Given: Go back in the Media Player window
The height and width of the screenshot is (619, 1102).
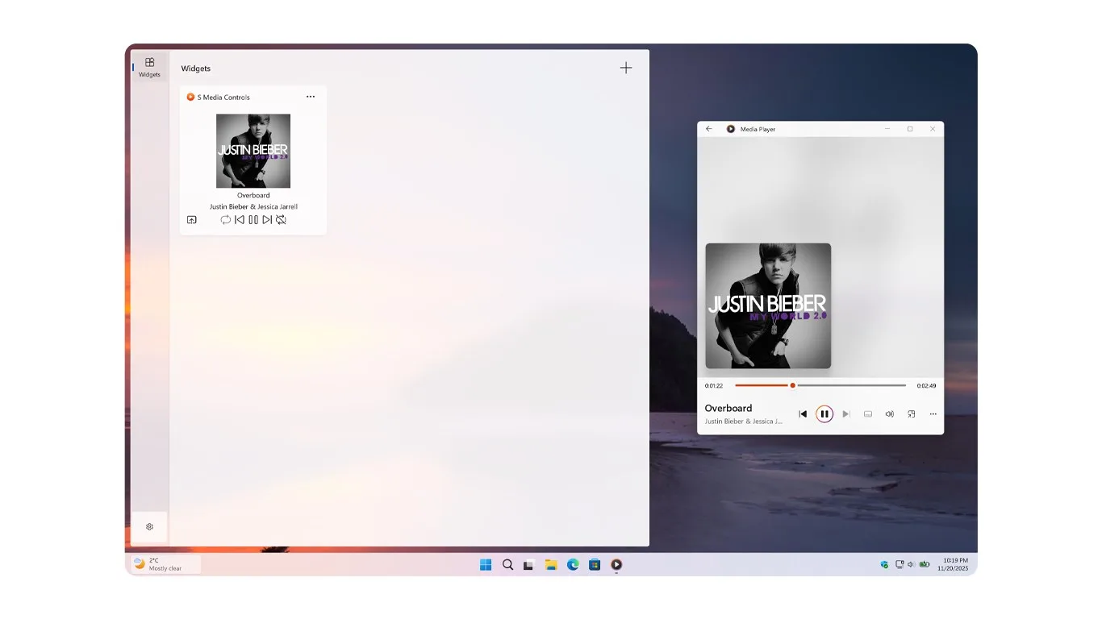Looking at the screenshot, I should 709,129.
